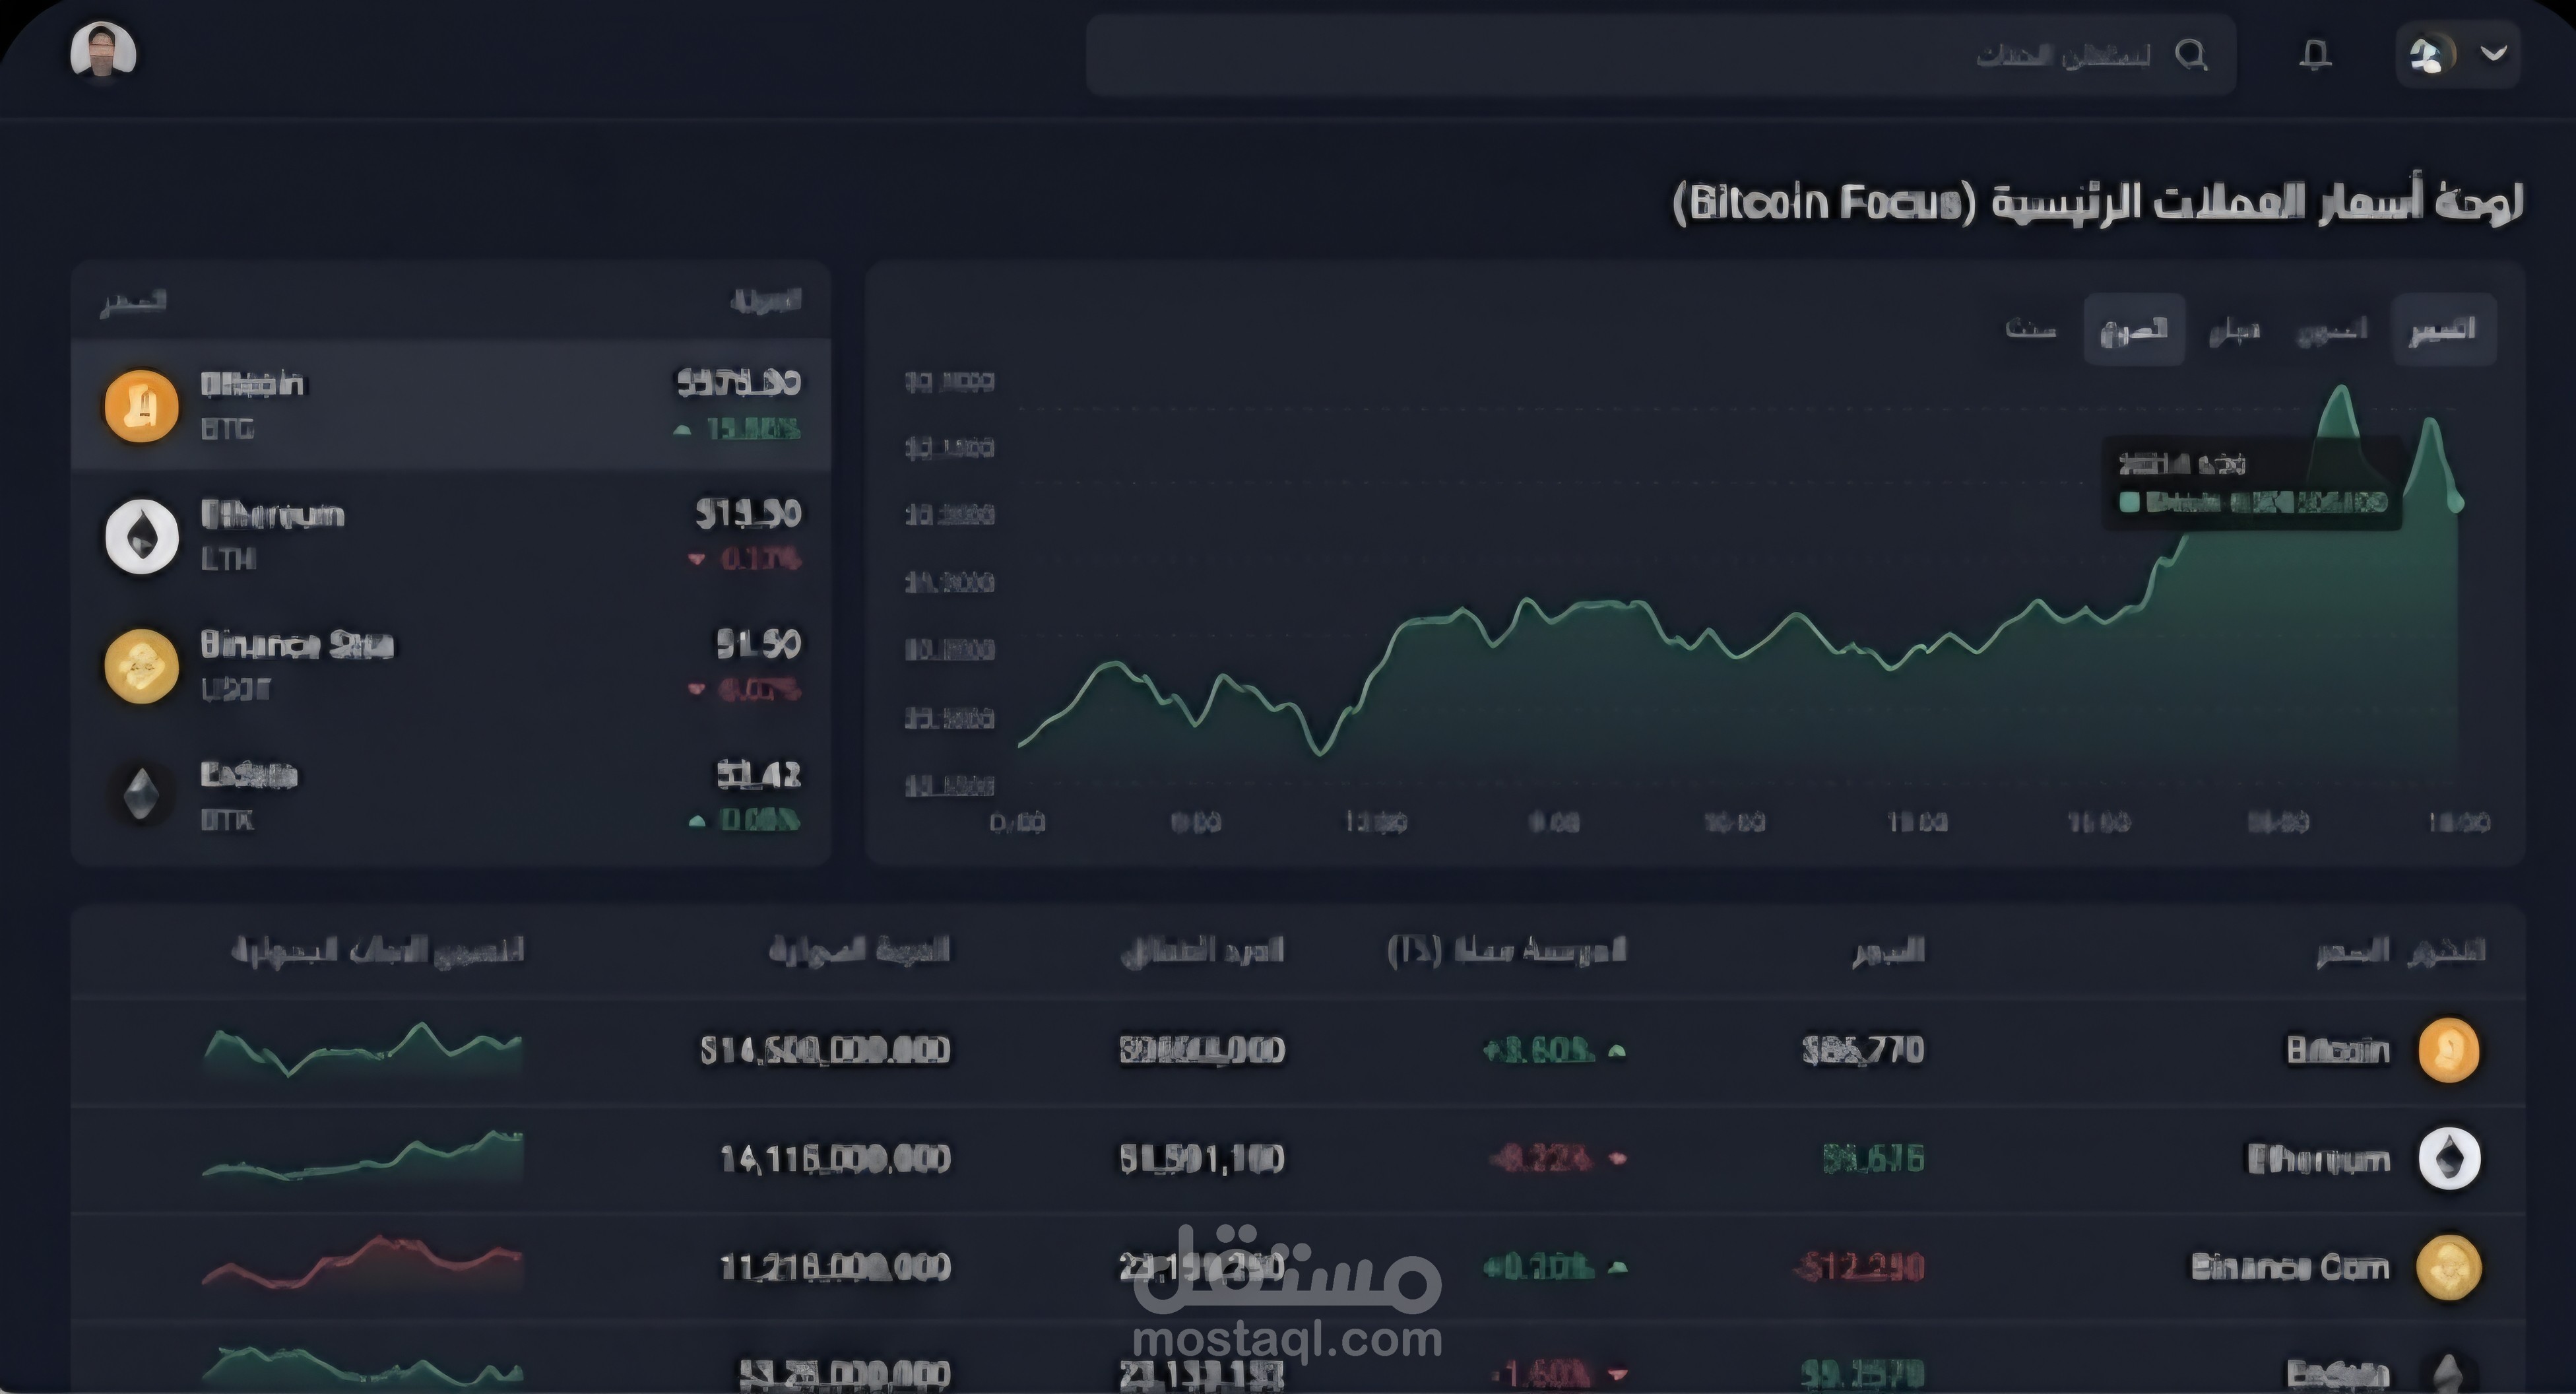This screenshot has width=2576, height=1394.
Task: Click the Binance Coin icon in the market table
Action: click(x=2449, y=1267)
